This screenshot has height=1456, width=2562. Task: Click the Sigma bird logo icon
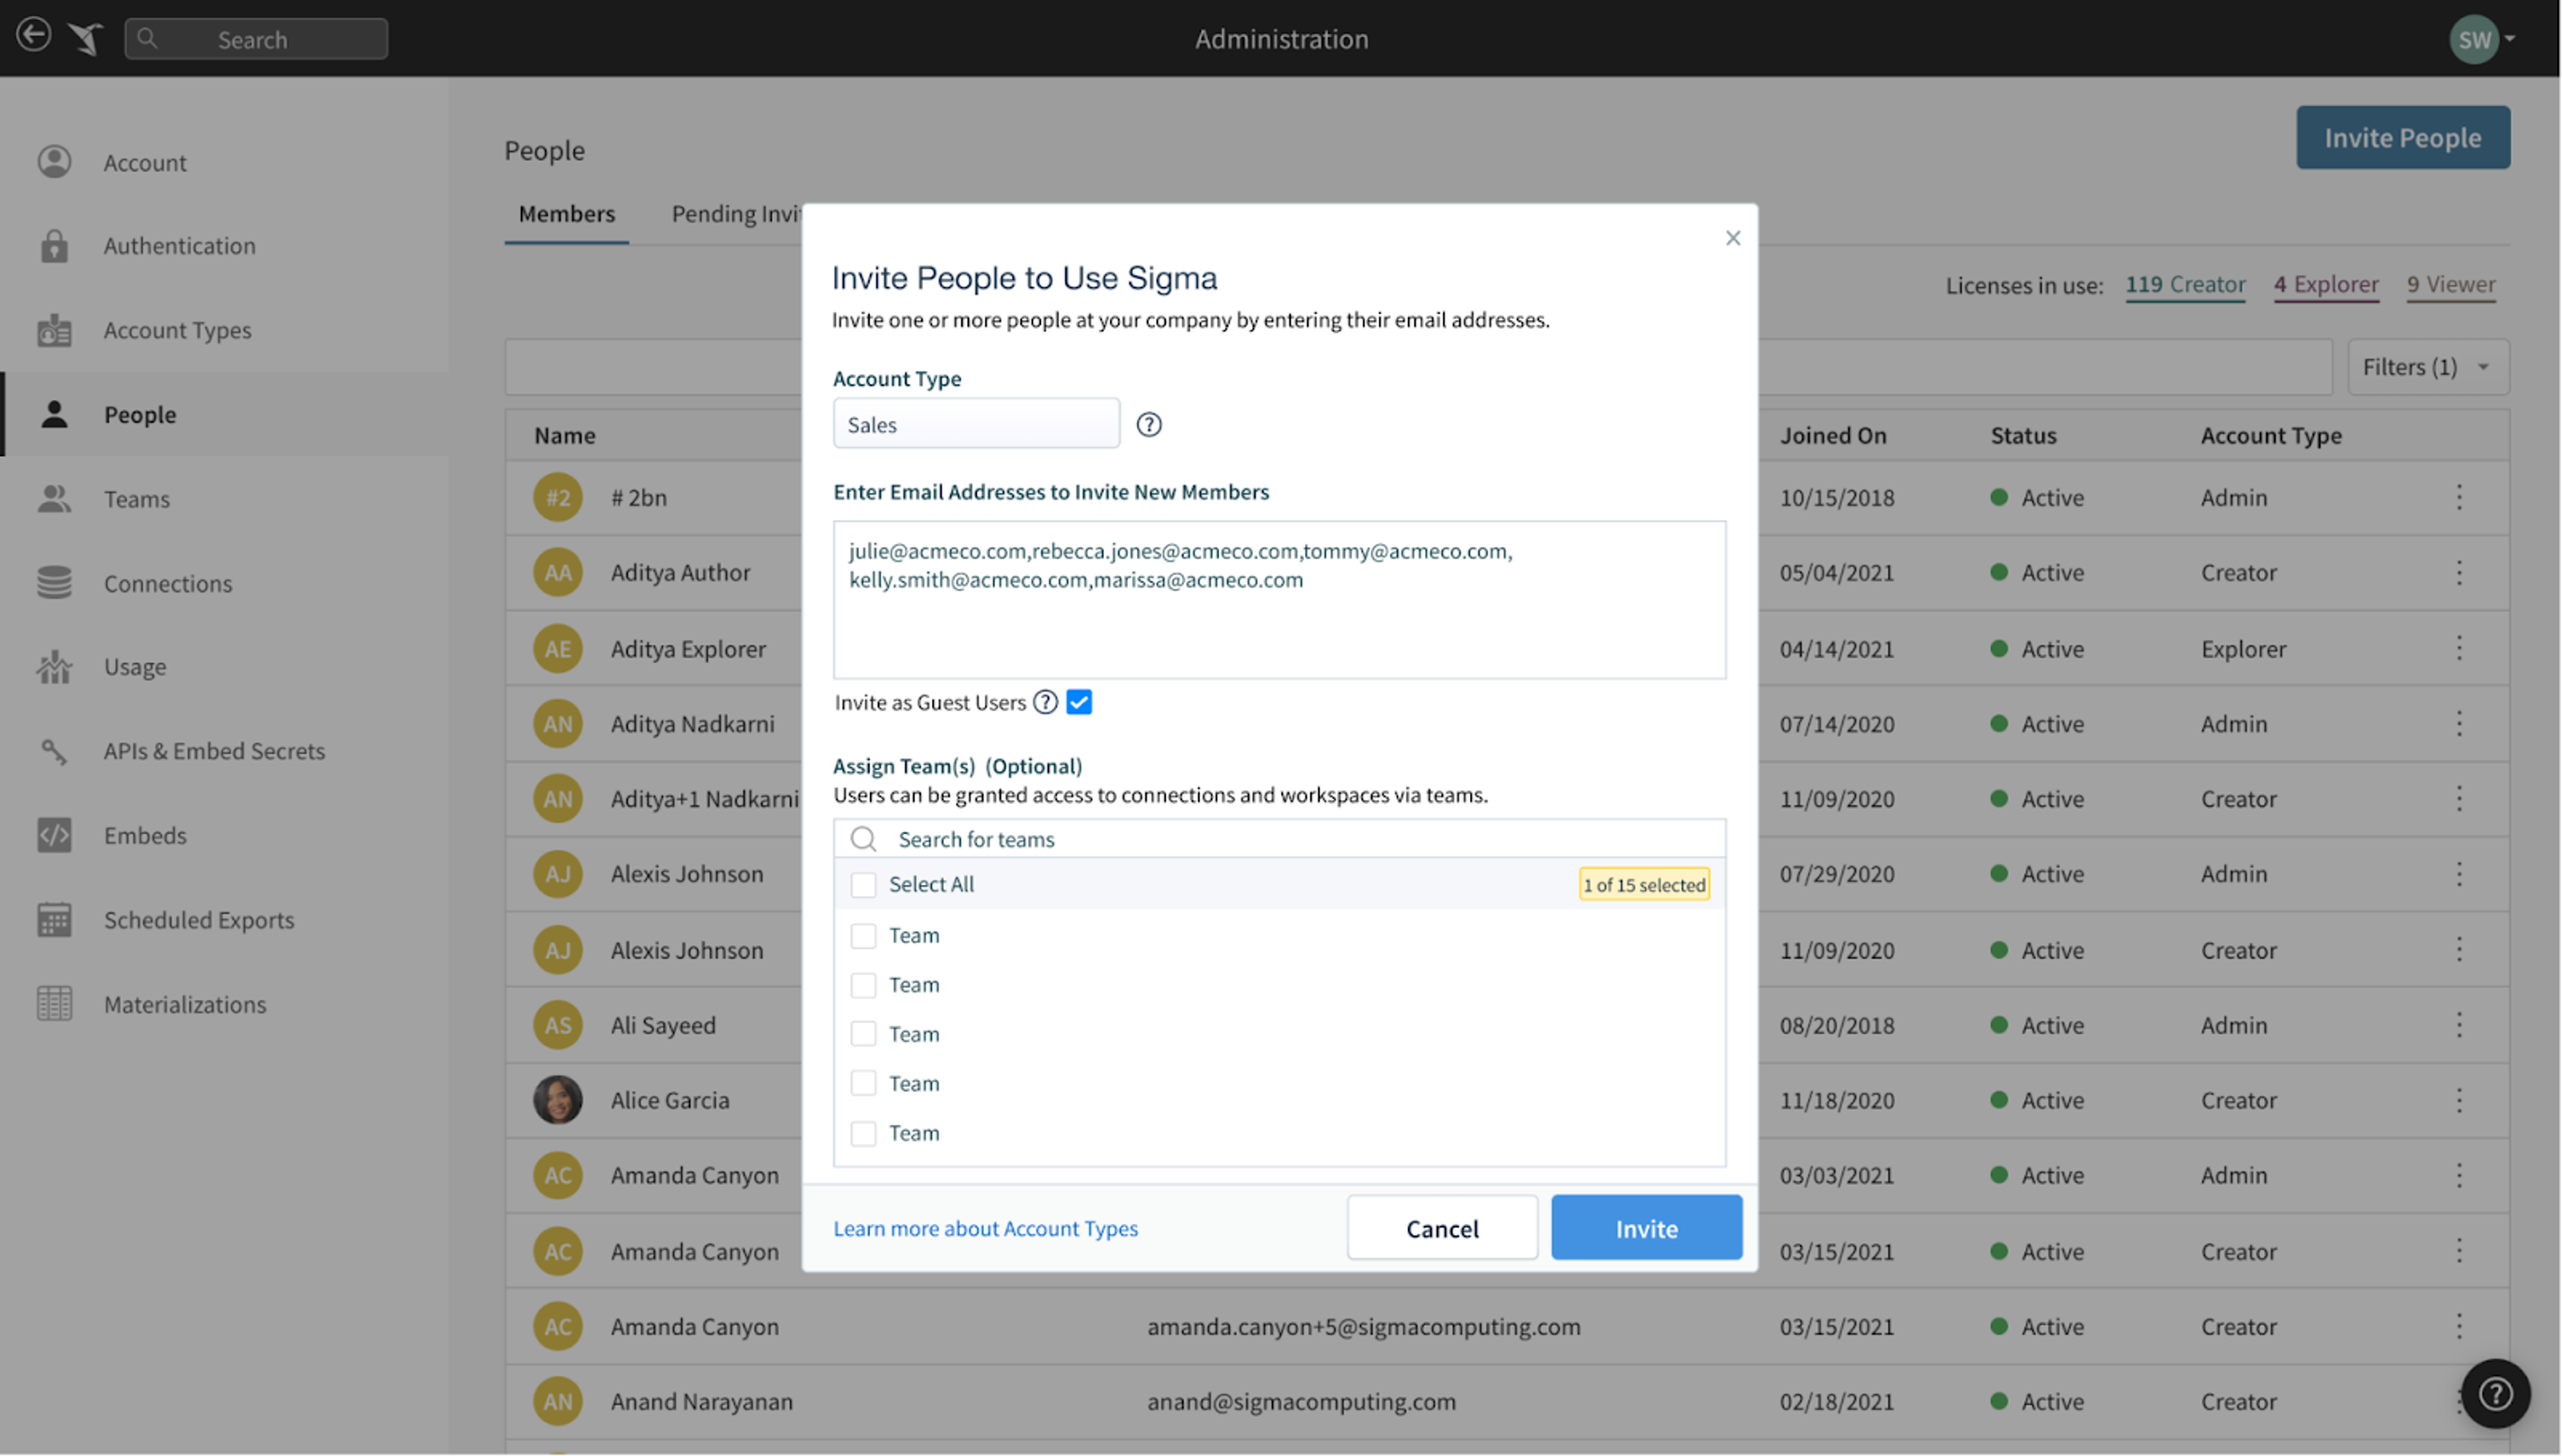pyautogui.click(x=86, y=38)
